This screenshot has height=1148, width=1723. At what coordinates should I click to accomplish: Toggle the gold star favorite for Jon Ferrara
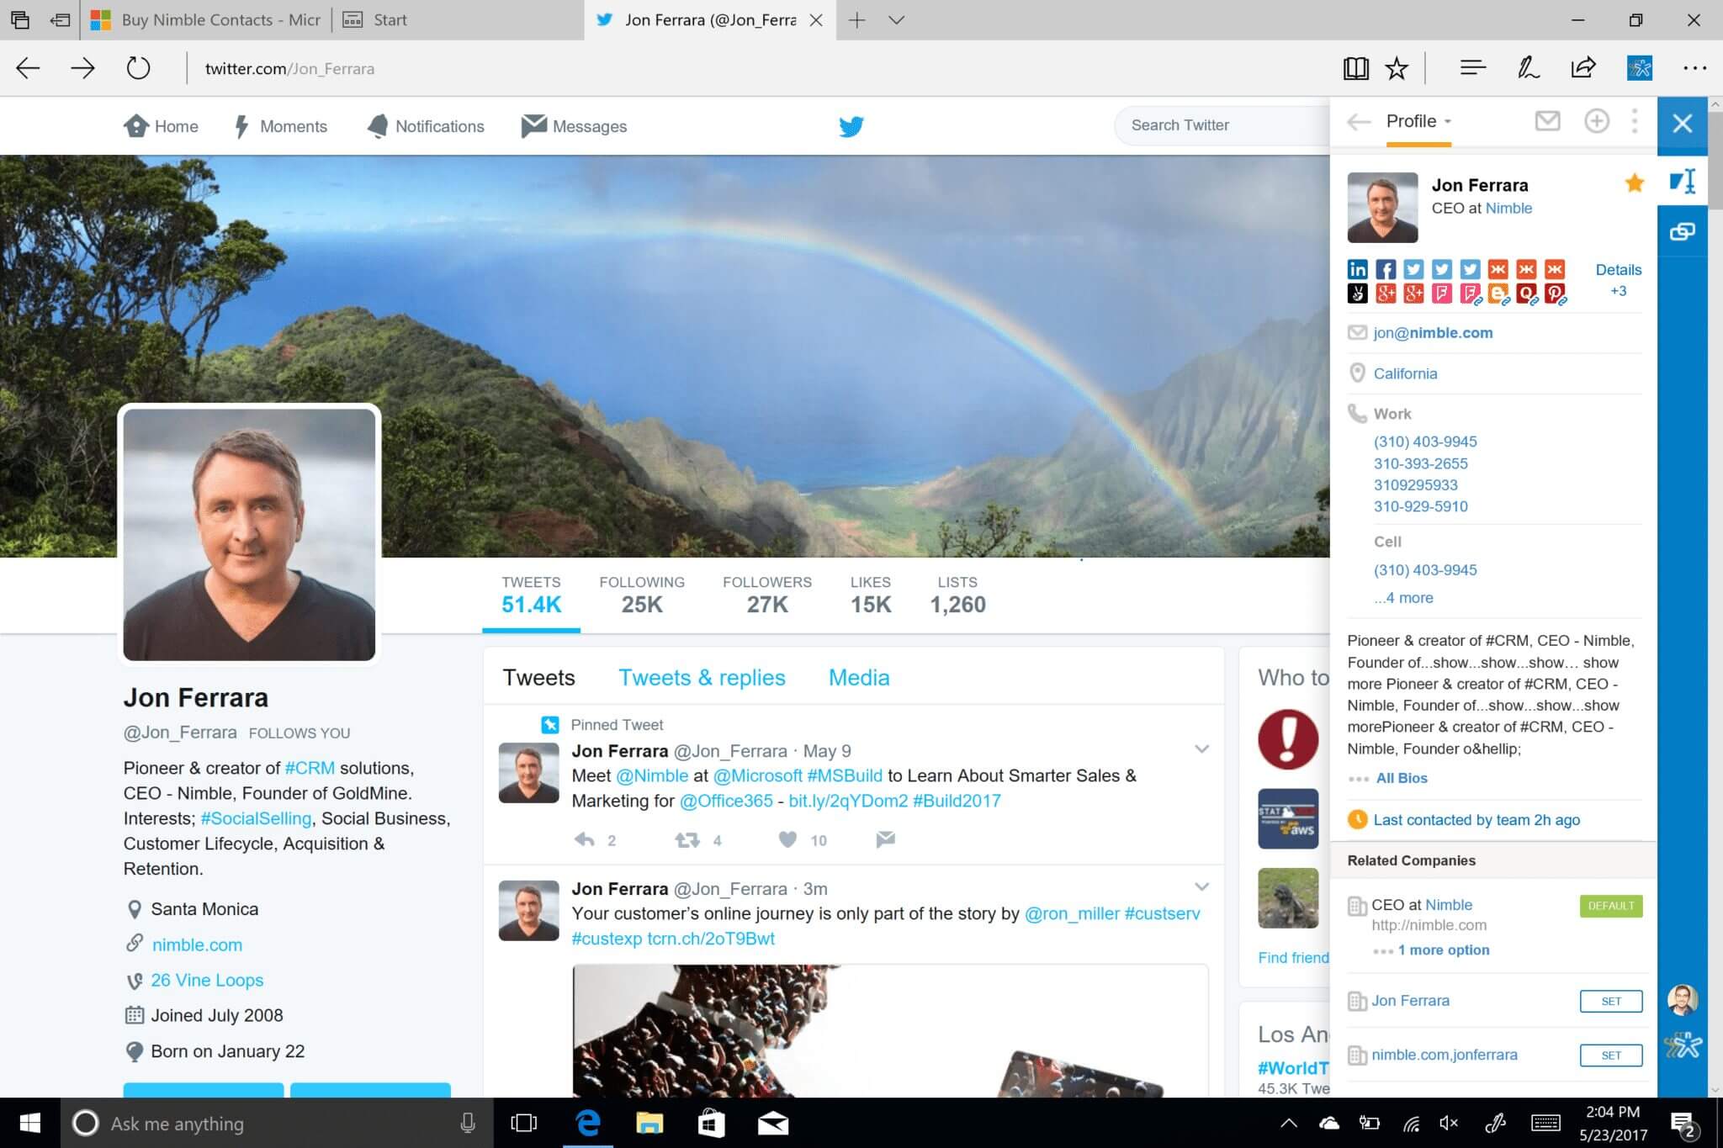click(1634, 183)
